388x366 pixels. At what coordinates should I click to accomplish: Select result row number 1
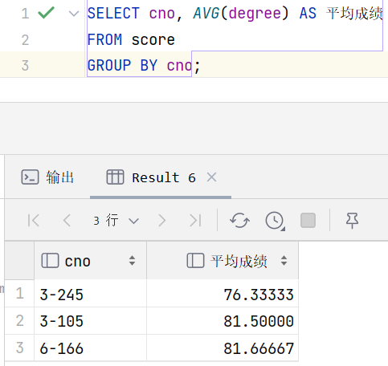(x=20, y=294)
